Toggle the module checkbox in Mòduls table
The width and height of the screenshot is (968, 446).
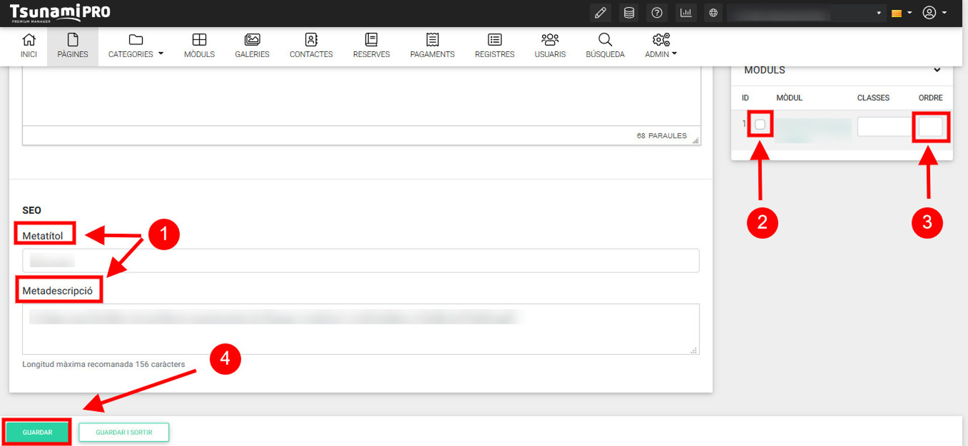pos(760,124)
